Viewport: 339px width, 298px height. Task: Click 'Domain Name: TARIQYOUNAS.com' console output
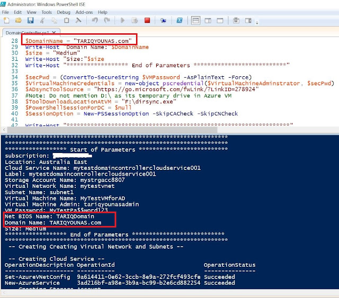coord(53,223)
